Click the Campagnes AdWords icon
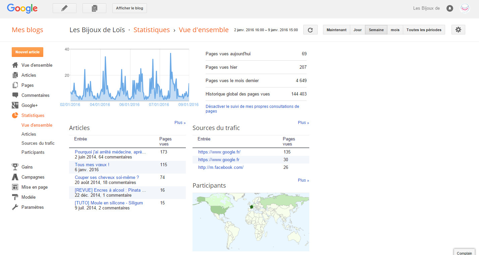This screenshot has width=479, height=255. 15,177
